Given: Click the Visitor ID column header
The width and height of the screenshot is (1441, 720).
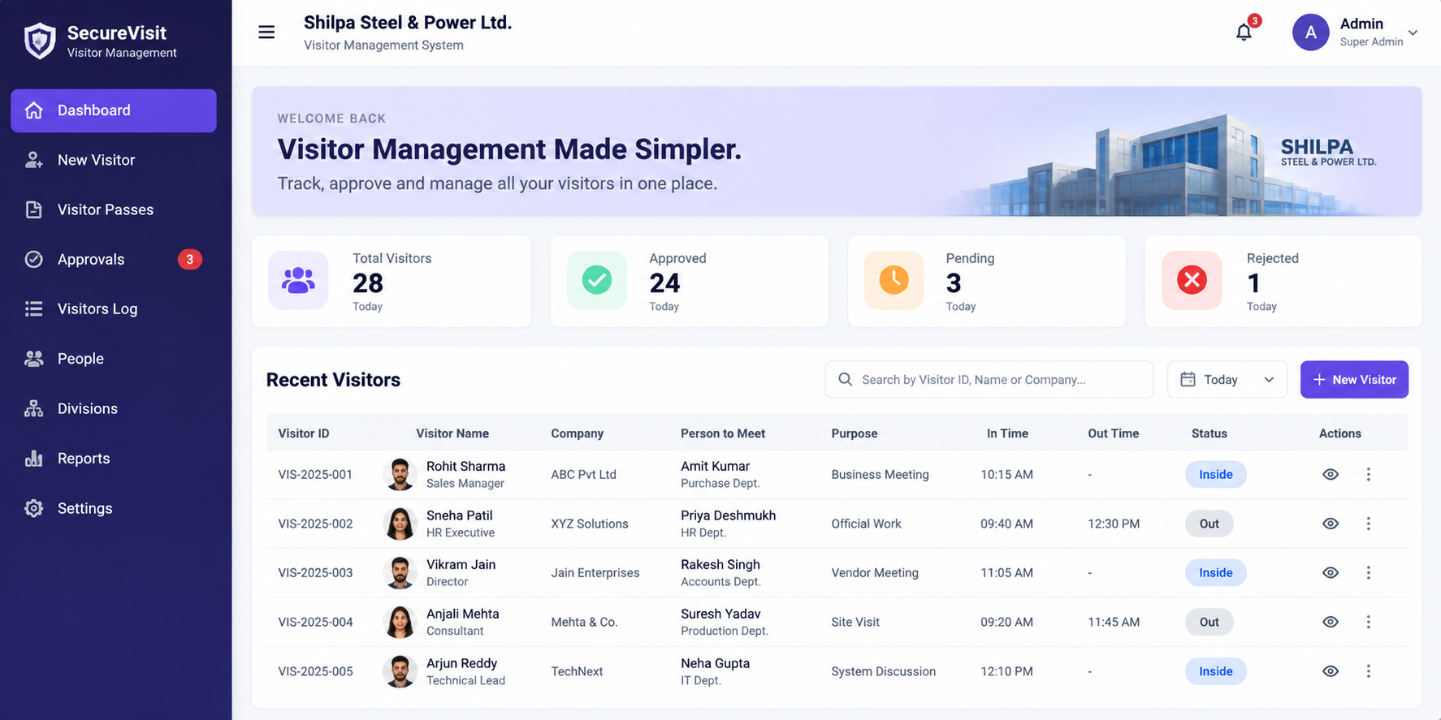Looking at the screenshot, I should tap(304, 433).
